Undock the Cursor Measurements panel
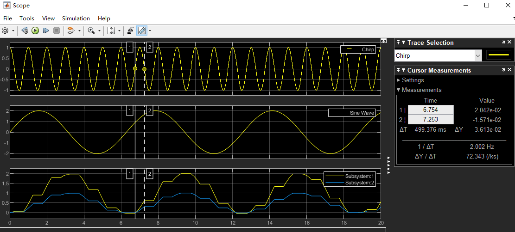Image resolution: width=515 pixels, height=232 pixels. pyautogui.click(x=503, y=70)
